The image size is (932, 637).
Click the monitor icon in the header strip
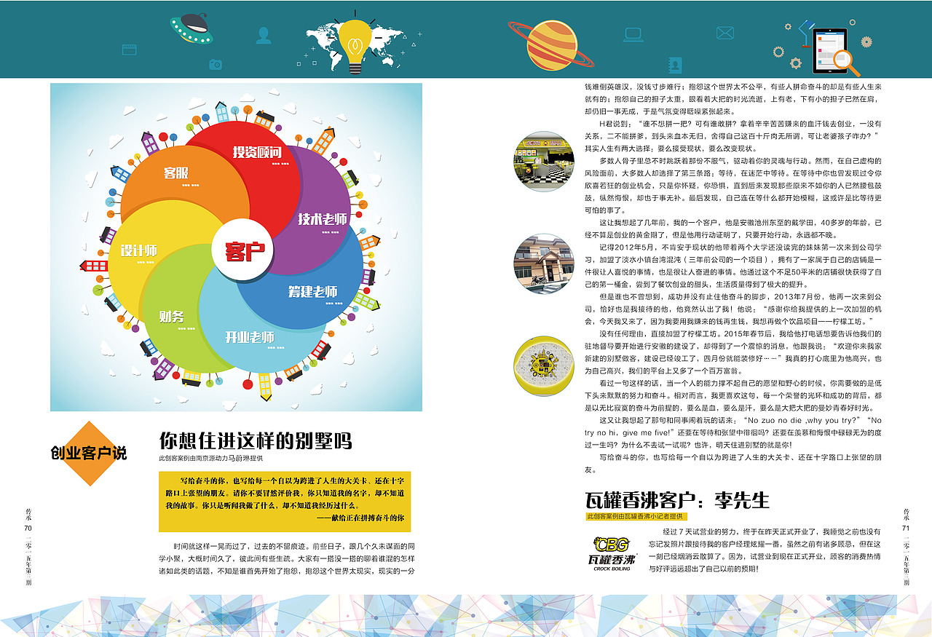tap(633, 33)
